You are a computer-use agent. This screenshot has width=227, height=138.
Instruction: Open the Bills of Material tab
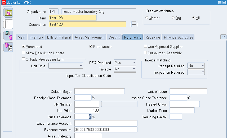59,37
